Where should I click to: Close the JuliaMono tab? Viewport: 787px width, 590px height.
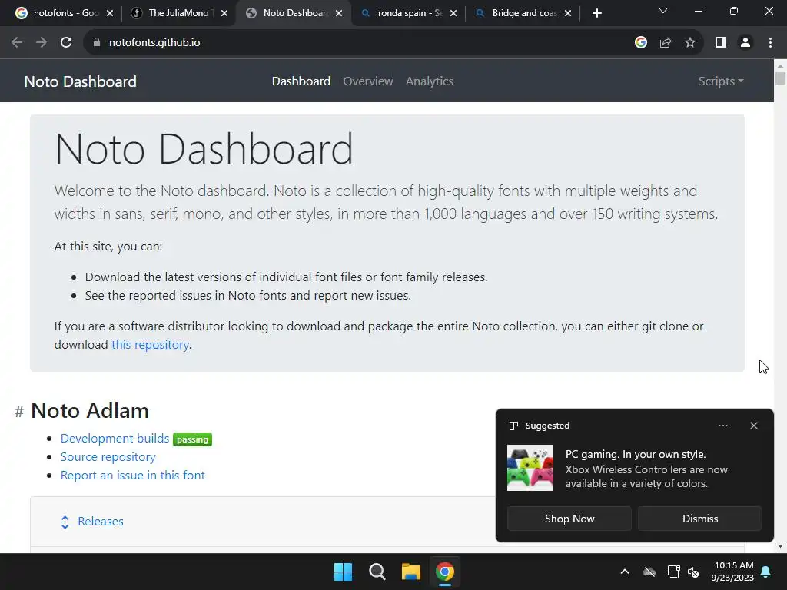(224, 13)
